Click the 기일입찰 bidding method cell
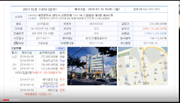 (x=43, y=43)
